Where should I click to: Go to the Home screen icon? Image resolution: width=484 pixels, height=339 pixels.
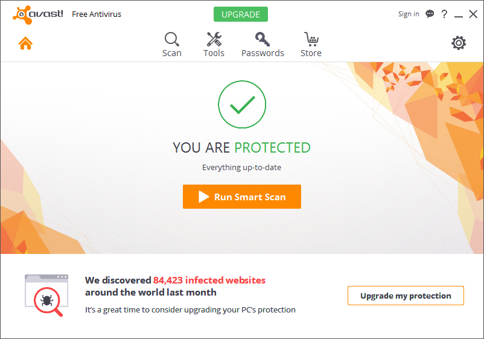(25, 43)
